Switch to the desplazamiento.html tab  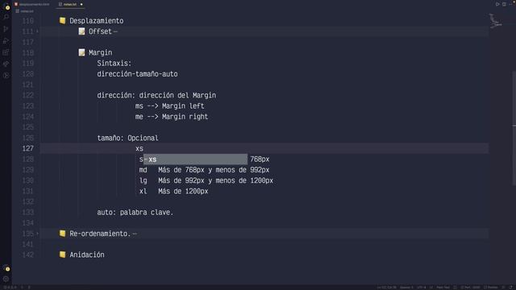pyautogui.click(x=32, y=4)
